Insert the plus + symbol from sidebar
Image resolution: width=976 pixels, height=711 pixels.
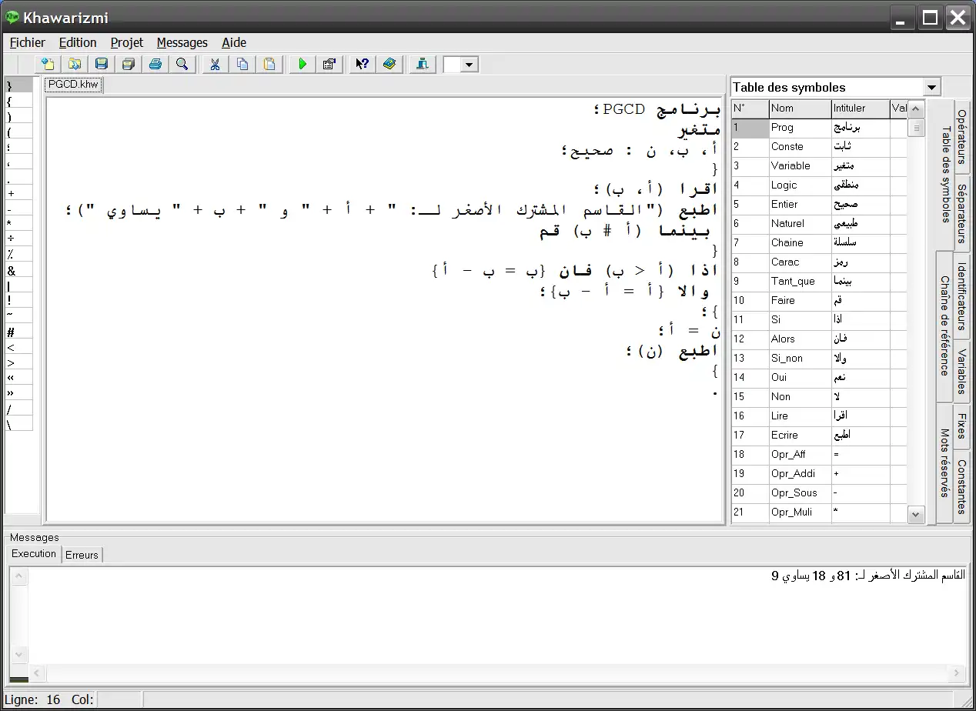18,193
